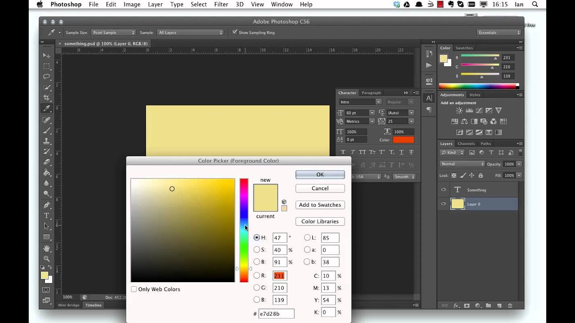The height and width of the screenshot is (323, 575).
Task: Open the Essentials workspace dropdown
Action: [x=499, y=32]
